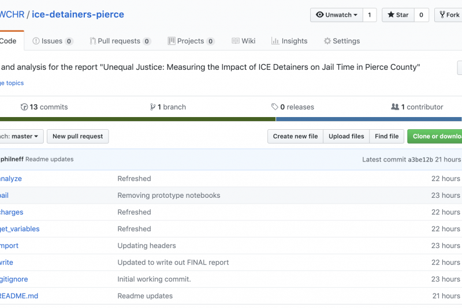462x308 pixels.
Task: Open the bail folder
Action: tap(4, 196)
